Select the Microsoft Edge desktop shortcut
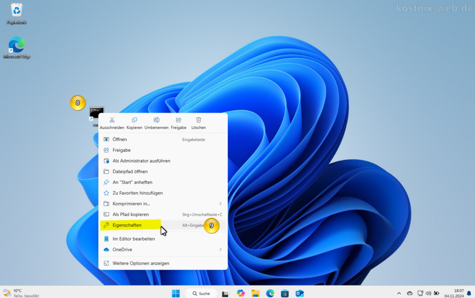475x298 pixels. tap(16, 48)
